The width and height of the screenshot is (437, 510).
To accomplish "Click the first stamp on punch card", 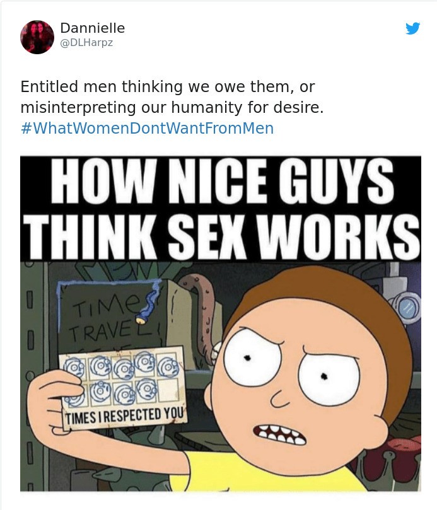I will pyautogui.click(x=74, y=368).
